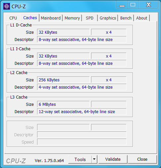Click the disabled bottom Descriptor field
This screenshot has width=161, height=168.
tap(82, 135)
